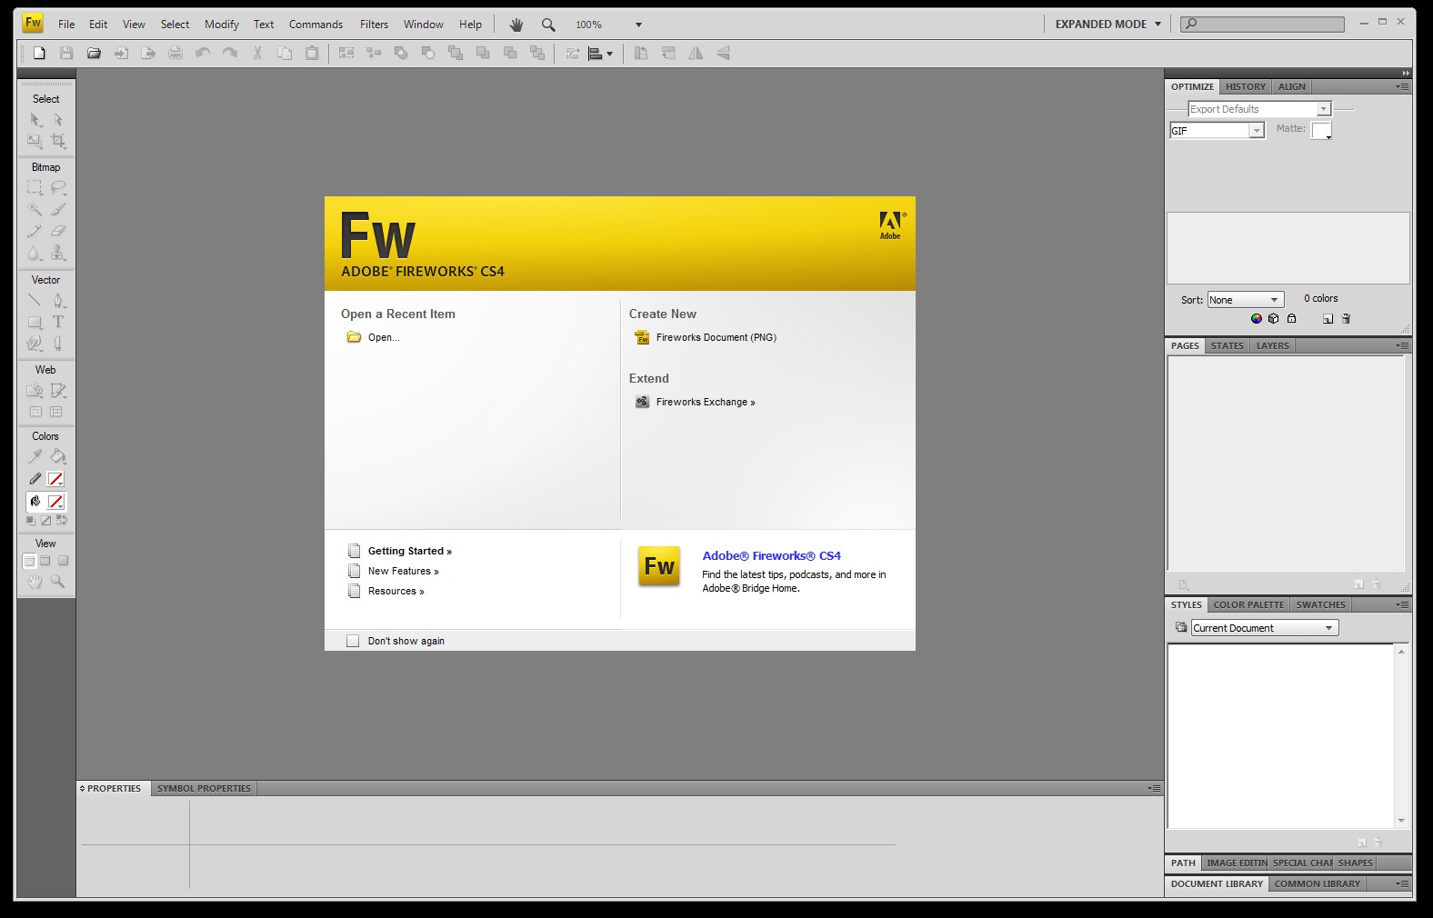Select the Pencil tool
The width and height of the screenshot is (1433, 918).
35,231
